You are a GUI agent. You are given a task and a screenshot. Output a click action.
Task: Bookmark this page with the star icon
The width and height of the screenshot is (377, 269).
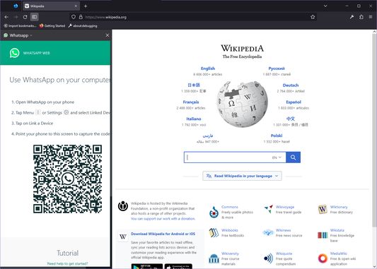click(x=313, y=17)
